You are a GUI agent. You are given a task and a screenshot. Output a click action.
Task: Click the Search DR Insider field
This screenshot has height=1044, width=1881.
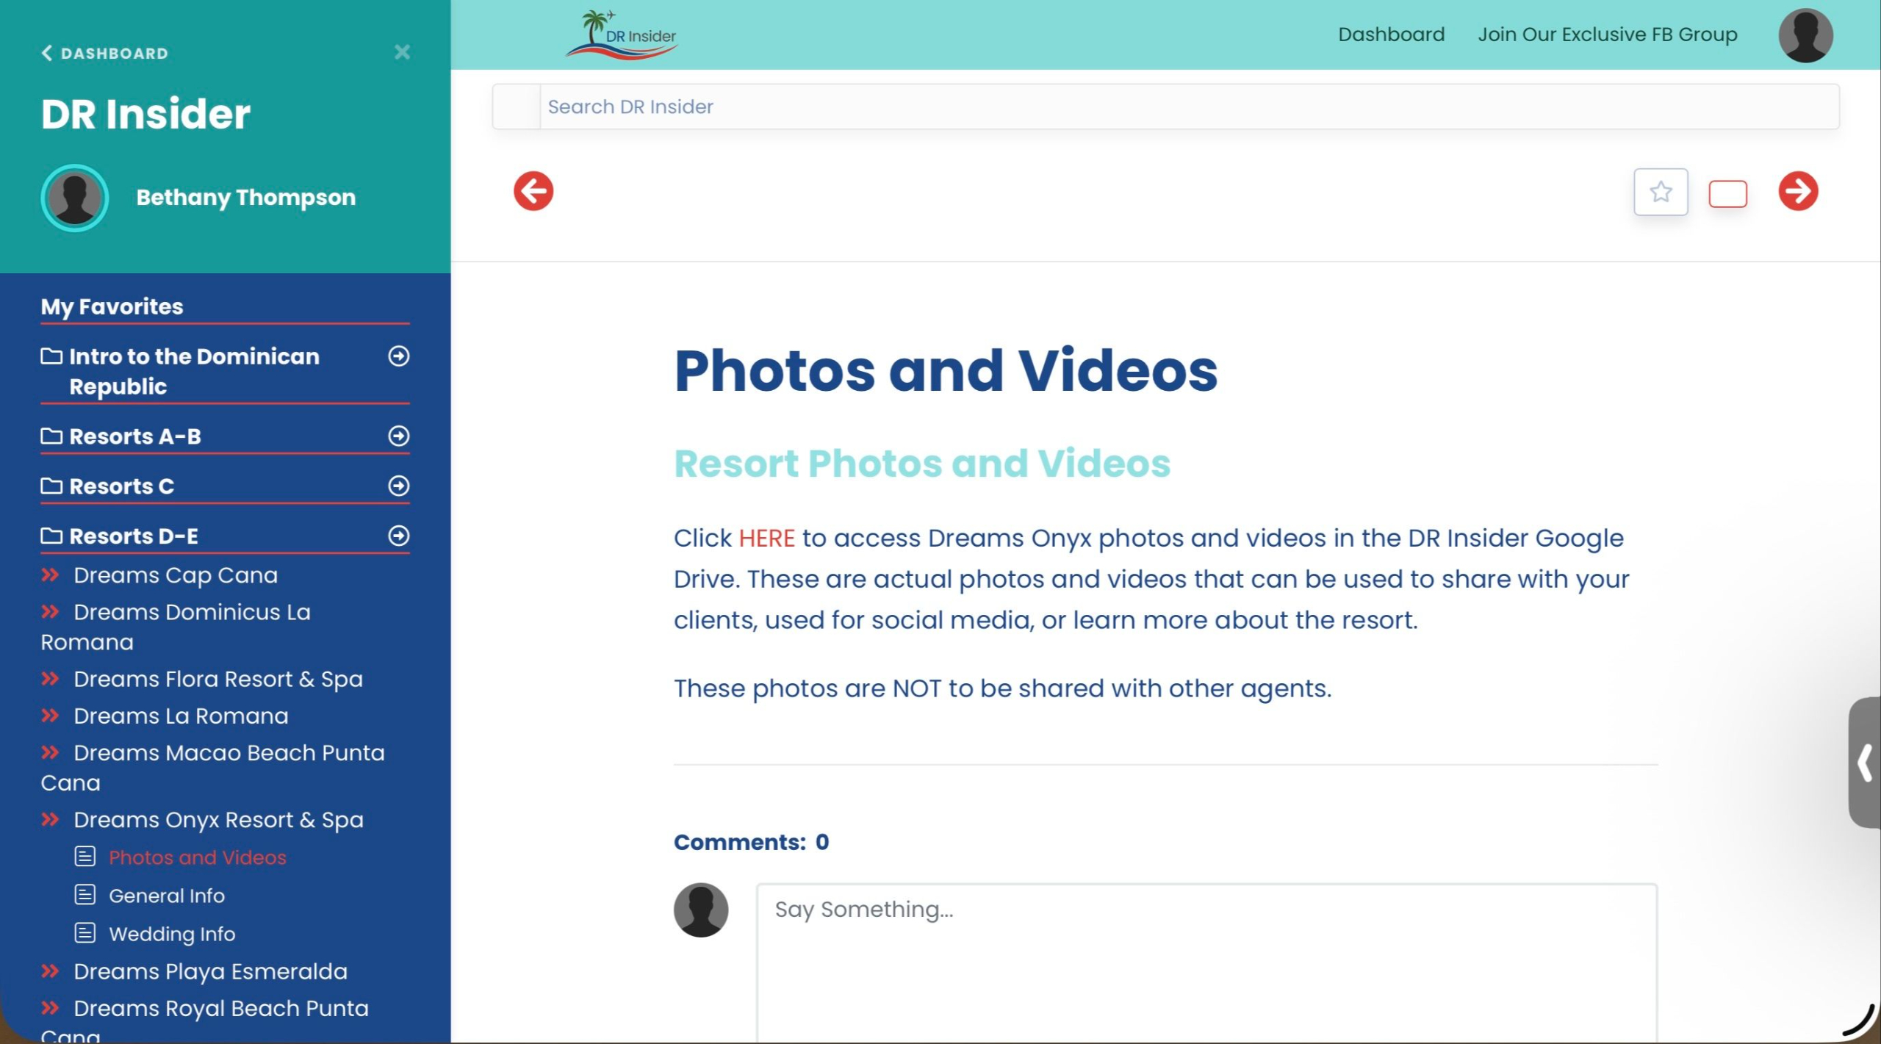1188,107
